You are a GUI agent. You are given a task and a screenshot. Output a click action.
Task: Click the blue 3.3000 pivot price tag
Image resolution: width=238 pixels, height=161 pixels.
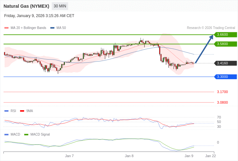click(x=225, y=77)
